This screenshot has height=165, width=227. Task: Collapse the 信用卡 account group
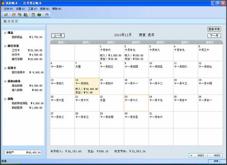[5, 68]
